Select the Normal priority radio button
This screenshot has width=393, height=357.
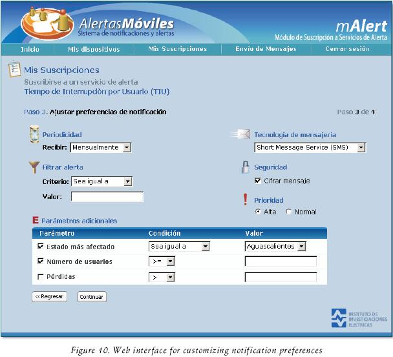(x=289, y=212)
